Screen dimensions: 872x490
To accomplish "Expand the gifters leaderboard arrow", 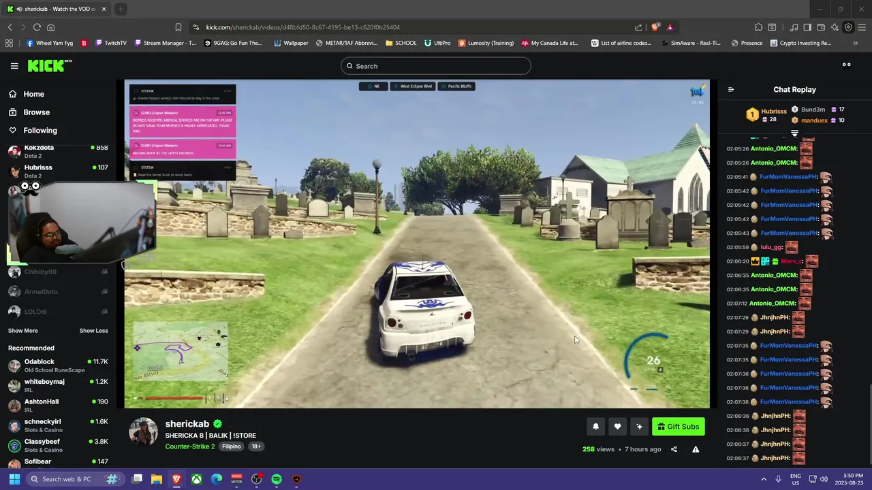I will (794, 133).
